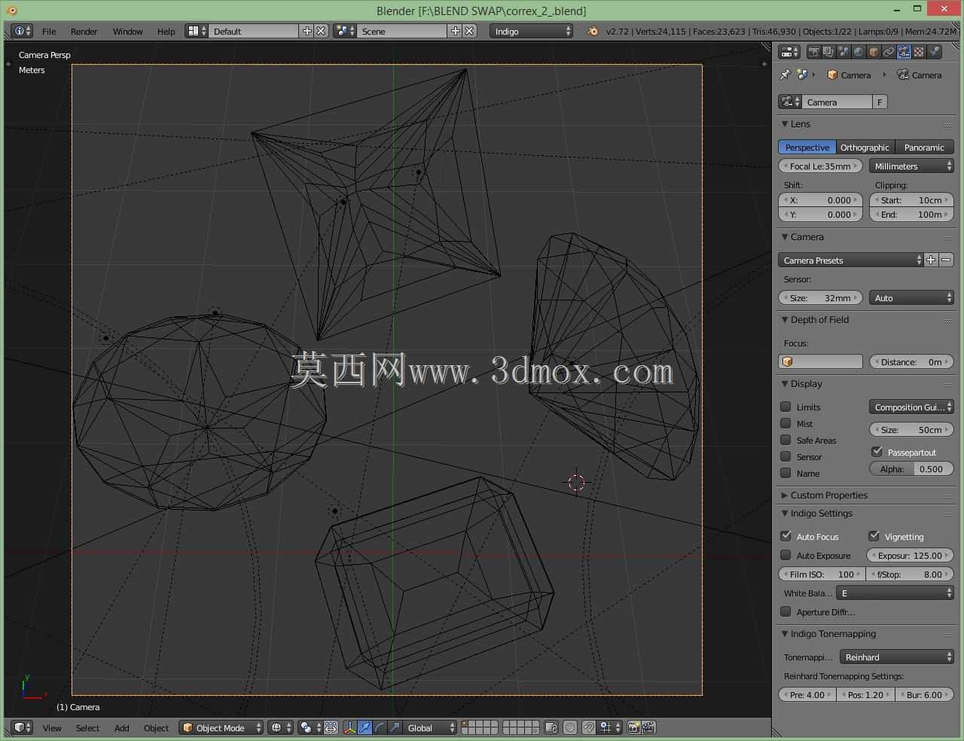
Task: Open the Indigo render engine dropdown
Action: click(532, 31)
